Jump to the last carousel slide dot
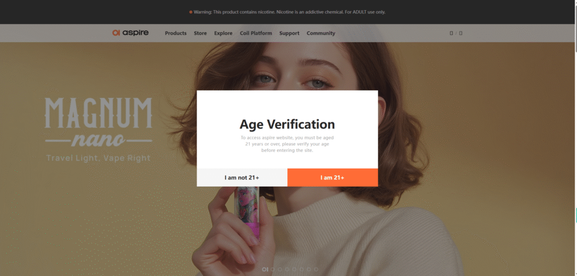Viewport: 577px width, 276px height. coord(316,270)
